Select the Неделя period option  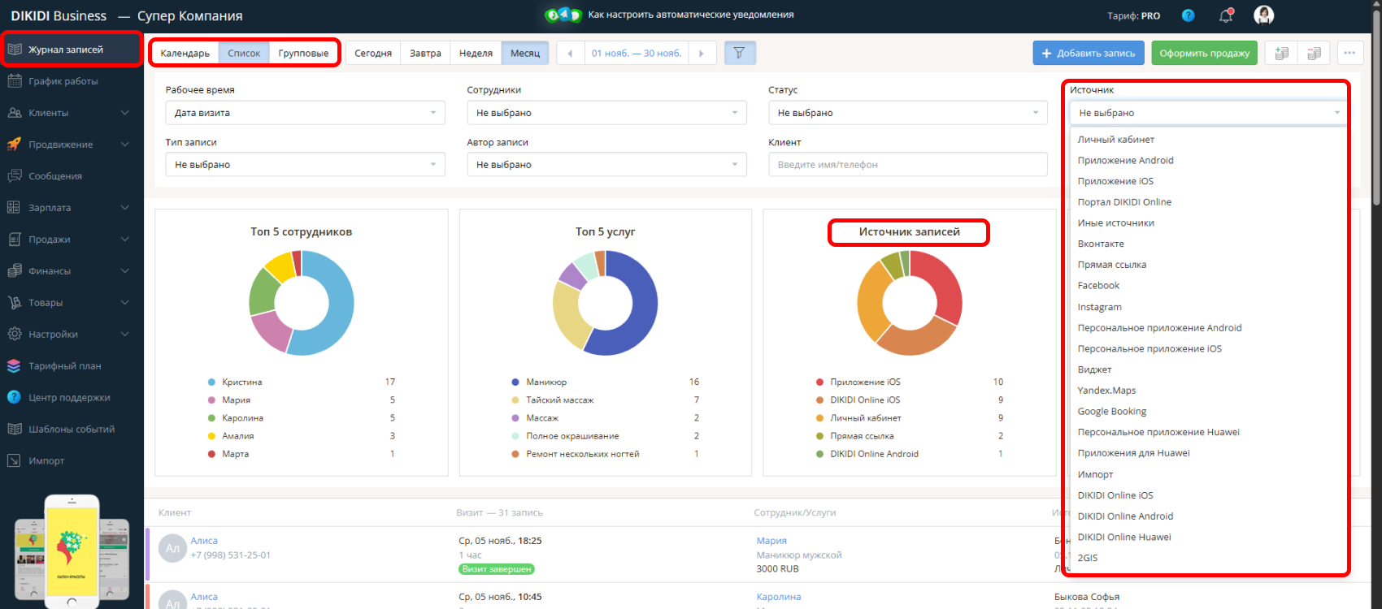tap(476, 54)
